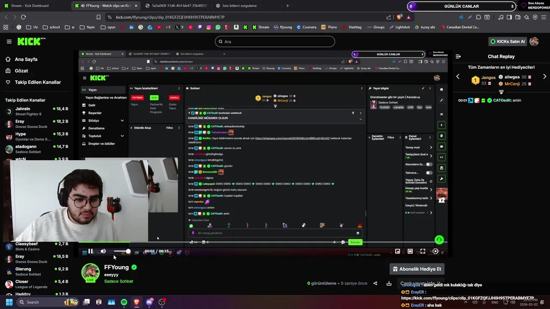The height and width of the screenshot is (309, 550).
Task: Open the Coursera bookmark
Action: [x=306, y=27]
